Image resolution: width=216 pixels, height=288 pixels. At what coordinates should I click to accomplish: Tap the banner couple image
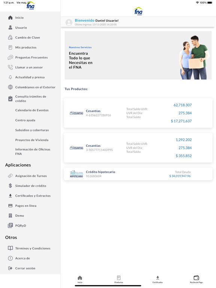point(194,57)
